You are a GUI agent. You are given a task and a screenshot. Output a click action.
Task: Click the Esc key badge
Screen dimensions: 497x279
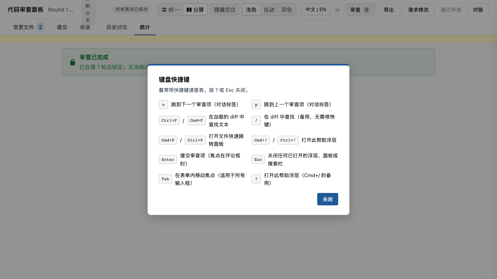[258, 159]
